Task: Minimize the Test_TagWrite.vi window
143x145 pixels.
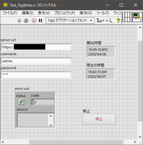Action: [107, 5]
